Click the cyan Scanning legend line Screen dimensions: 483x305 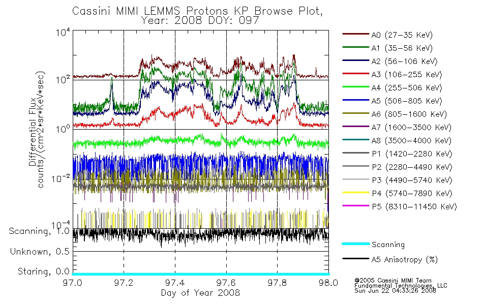(x=356, y=243)
